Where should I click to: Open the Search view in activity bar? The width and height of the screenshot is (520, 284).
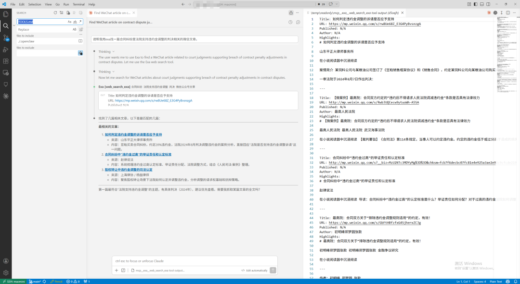(x=6, y=26)
